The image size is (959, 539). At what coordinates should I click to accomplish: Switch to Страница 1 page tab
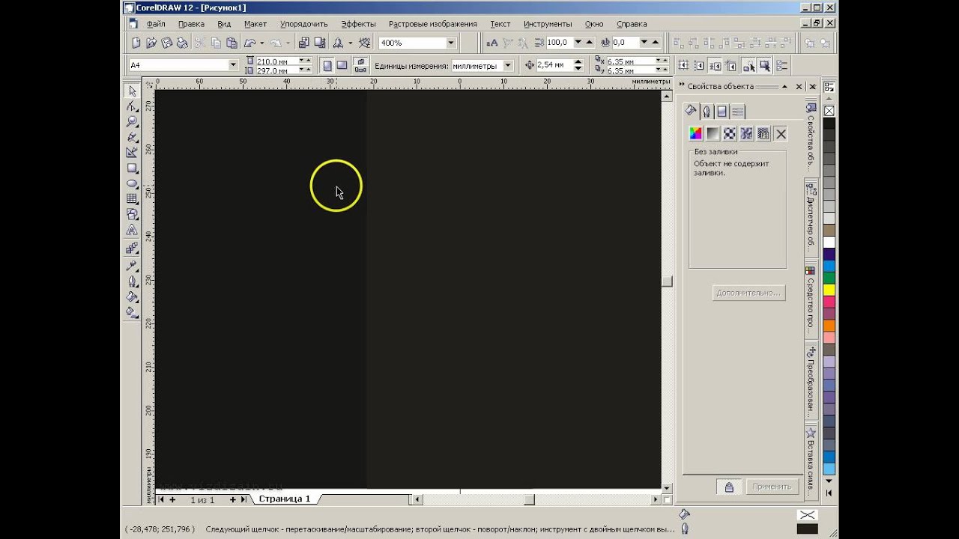point(284,499)
